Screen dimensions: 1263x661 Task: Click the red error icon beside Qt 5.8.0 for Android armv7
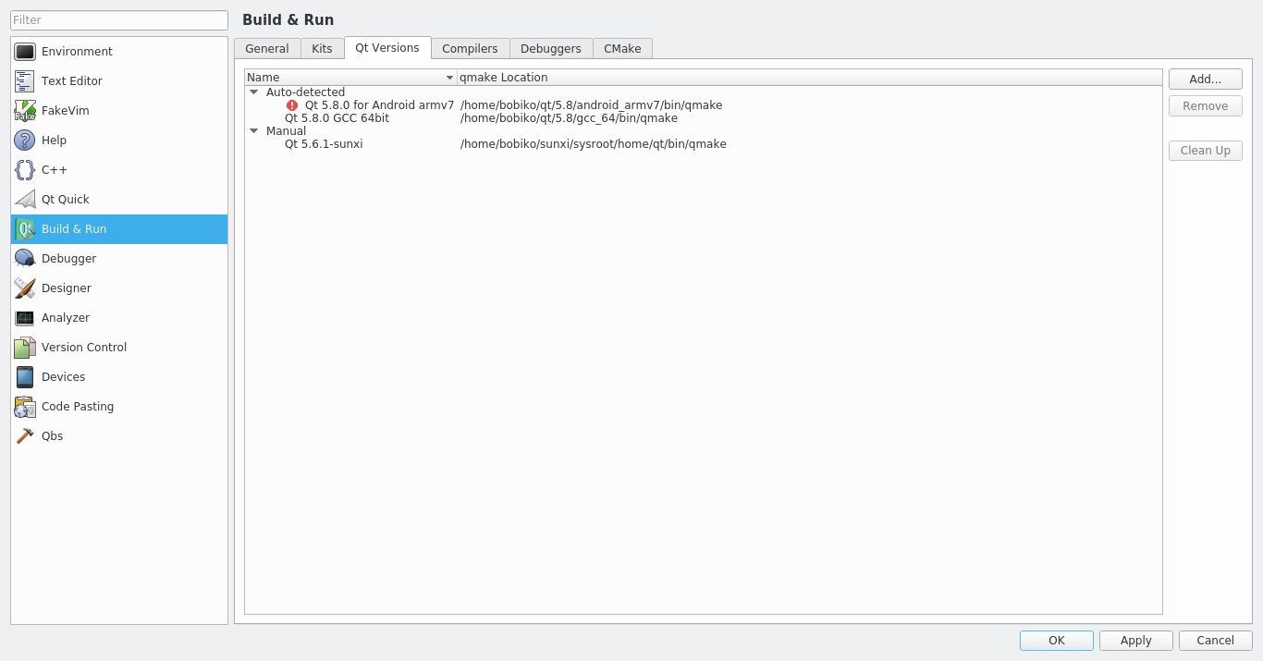pyautogui.click(x=292, y=105)
